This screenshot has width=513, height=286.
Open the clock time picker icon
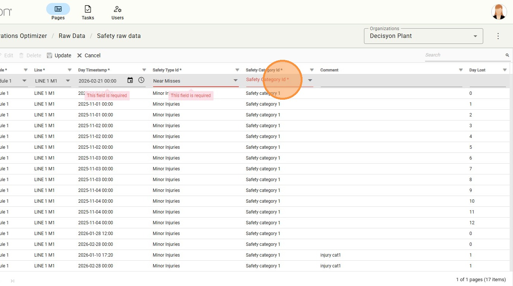pyautogui.click(x=141, y=80)
